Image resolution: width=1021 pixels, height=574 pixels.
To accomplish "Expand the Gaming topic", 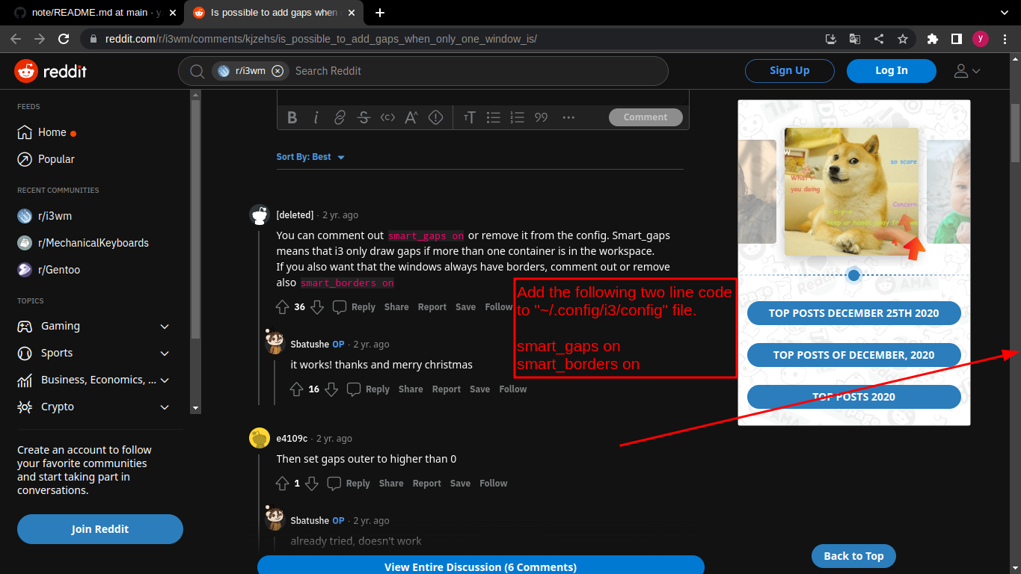I will (165, 327).
